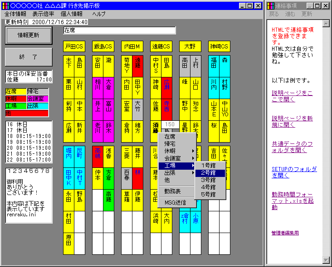Open the 全体情報 menu
The image size is (332, 267).
click(15, 14)
